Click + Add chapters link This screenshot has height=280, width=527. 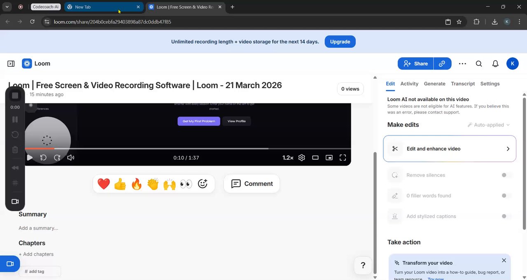36,254
